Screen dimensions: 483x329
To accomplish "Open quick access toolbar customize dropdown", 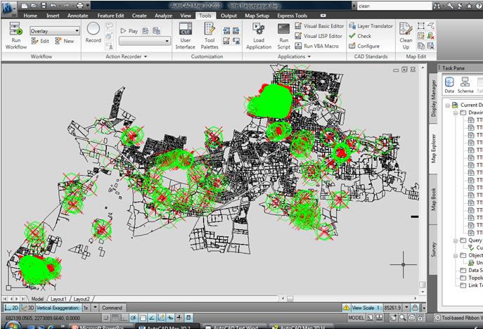I will click(88, 6).
